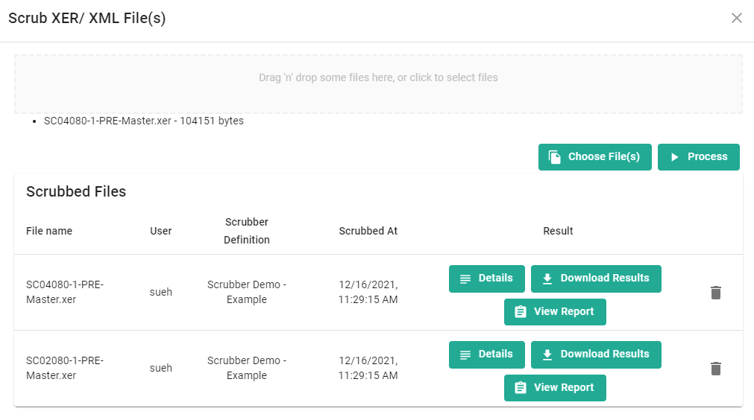754x420 pixels.
Task: Select the SC04080-1-PRE-Master.xer file name cell
Action: [x=65, y=293]
